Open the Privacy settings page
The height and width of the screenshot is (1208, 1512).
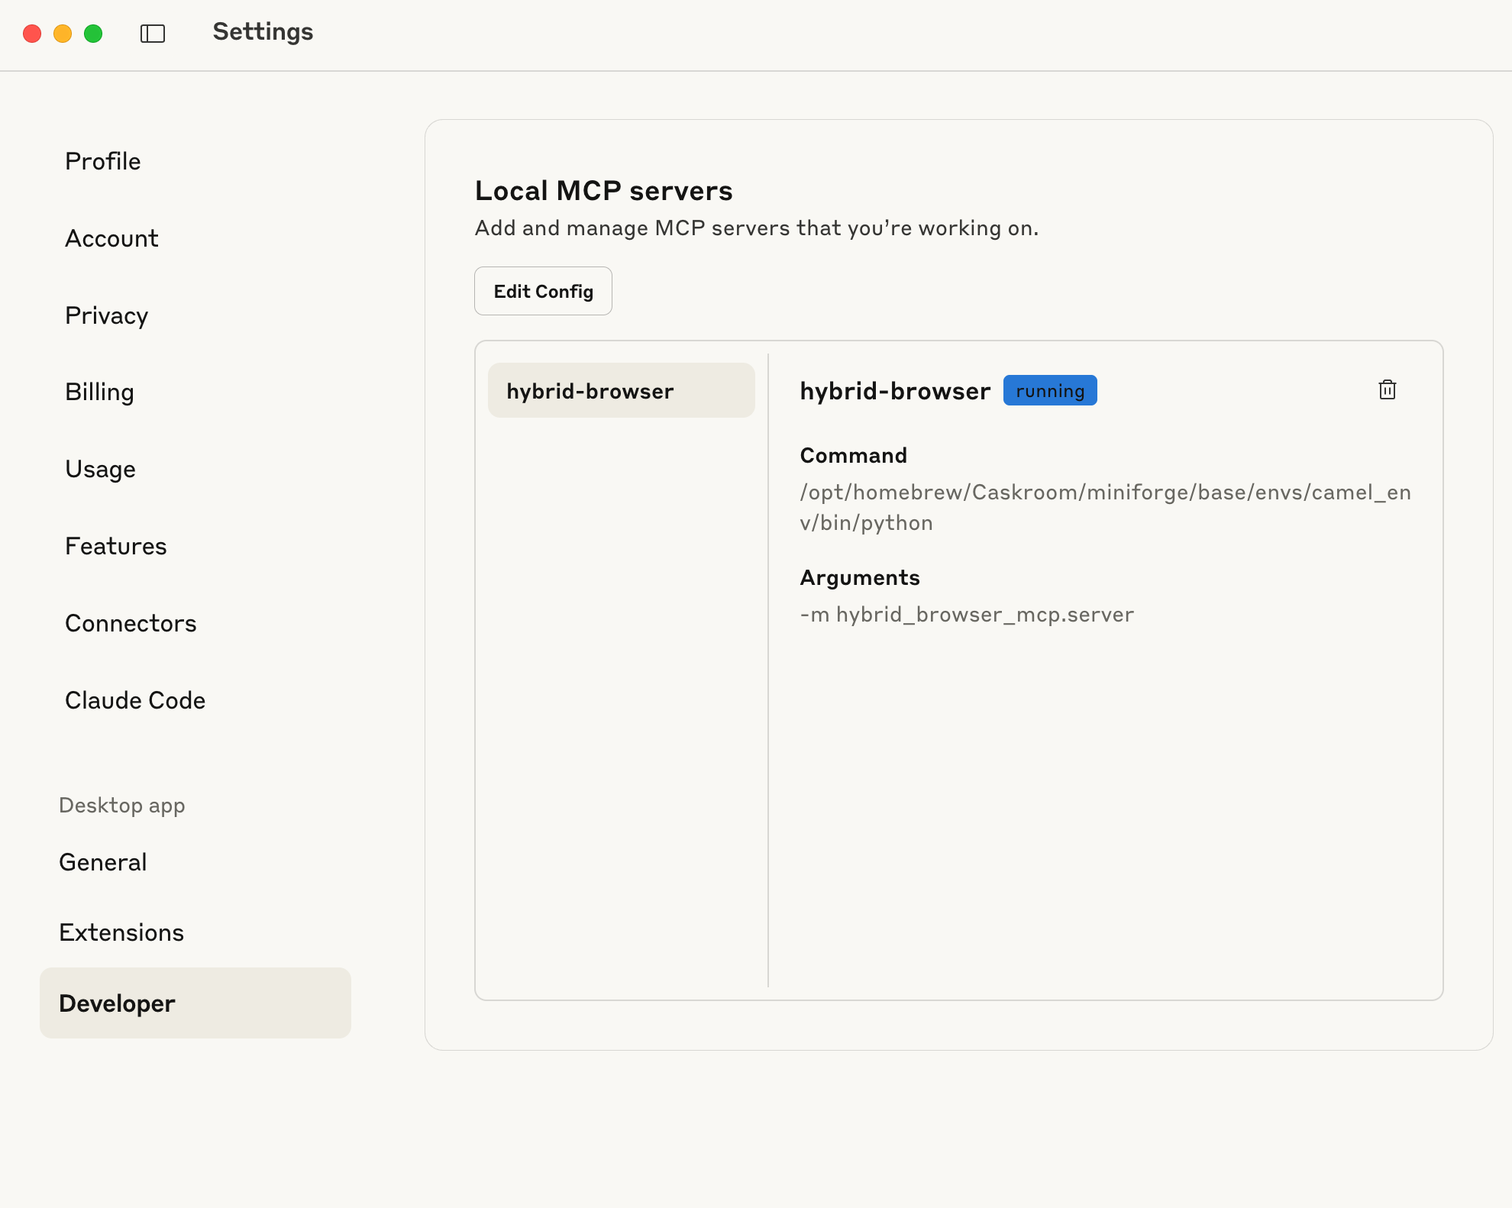pos(106,315)
